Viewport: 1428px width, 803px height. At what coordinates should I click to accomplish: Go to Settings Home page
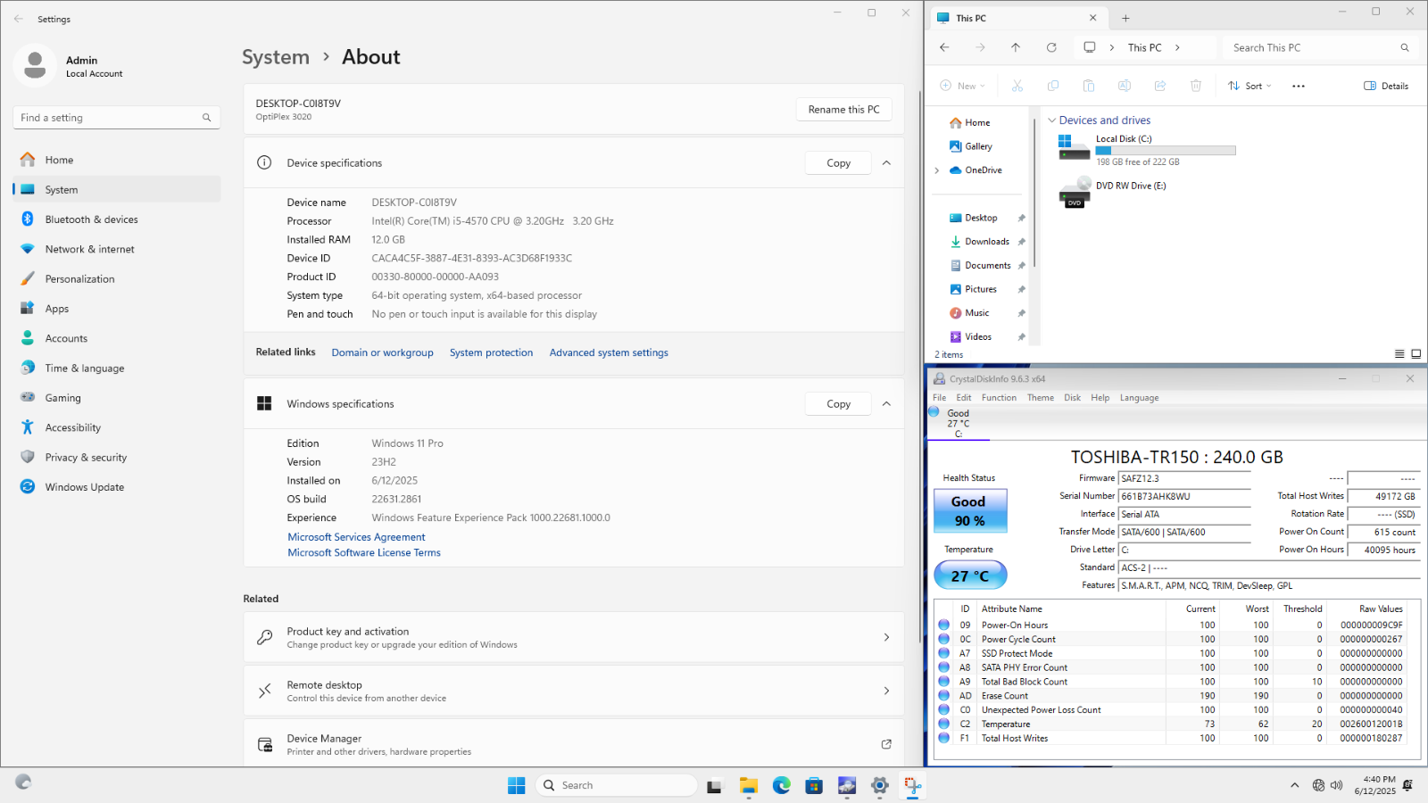[117, 160]
